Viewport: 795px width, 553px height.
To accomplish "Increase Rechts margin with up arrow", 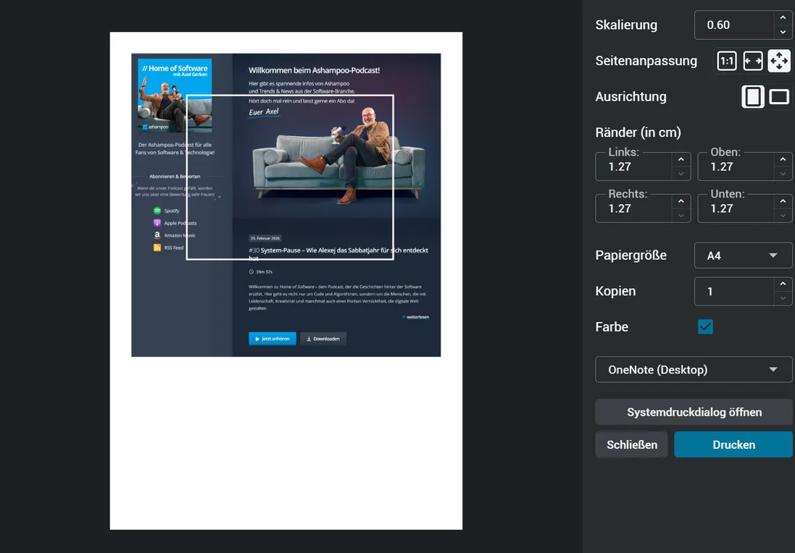I will [681, 201].
